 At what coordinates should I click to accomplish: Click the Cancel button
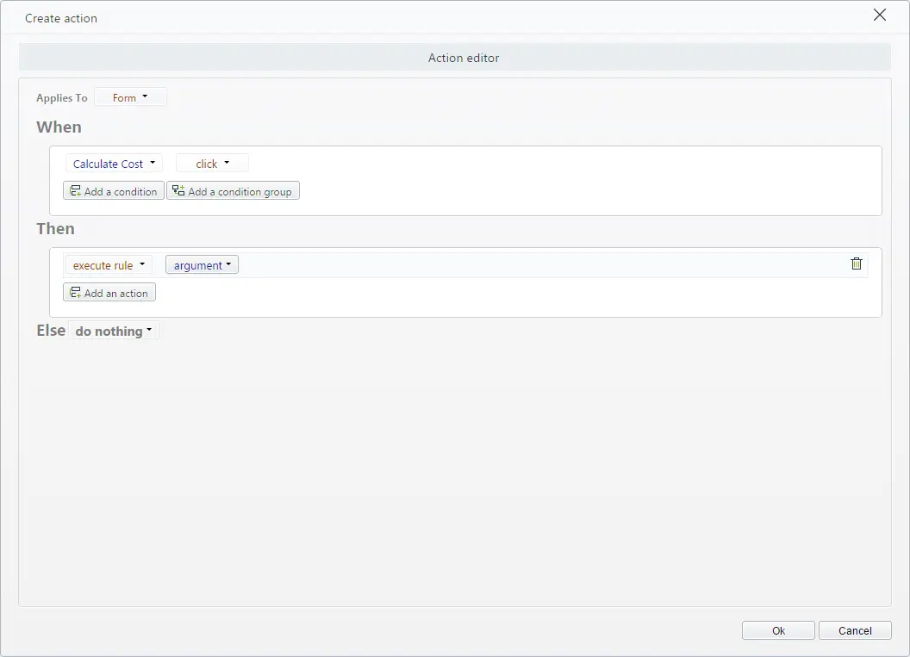854,630
